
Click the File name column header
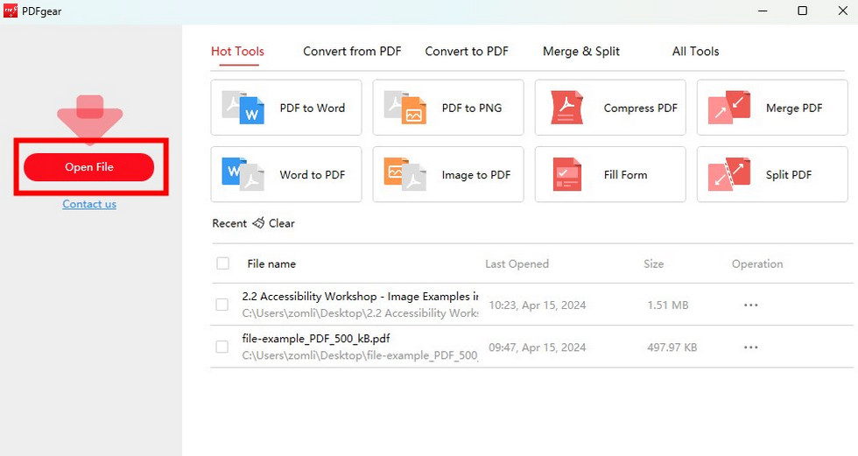271,264
